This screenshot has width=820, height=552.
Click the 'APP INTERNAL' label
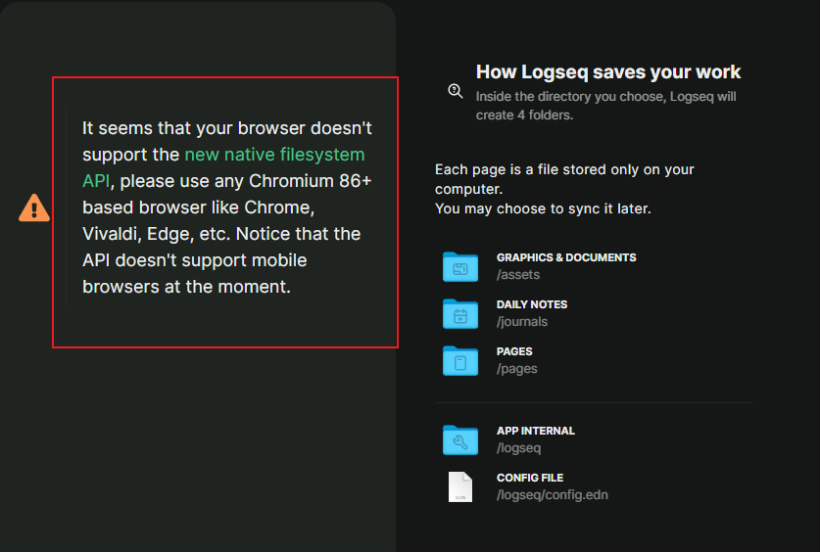click(x=536, y=431)
